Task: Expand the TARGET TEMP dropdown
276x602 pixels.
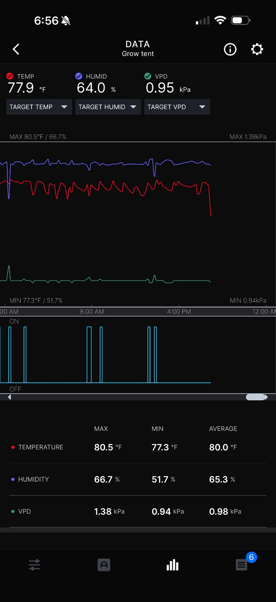Action: coord(39,107)
